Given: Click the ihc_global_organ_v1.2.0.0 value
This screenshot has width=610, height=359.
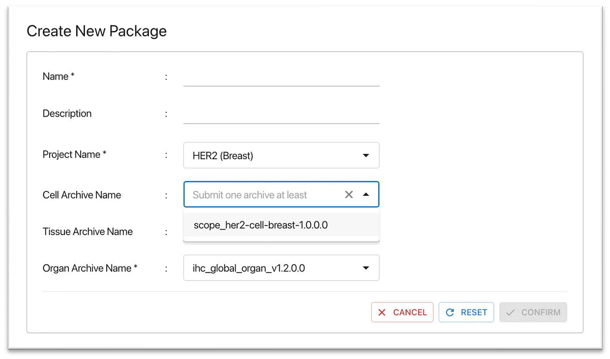Looking at the screenshot, I should click(x=249, y=268).
